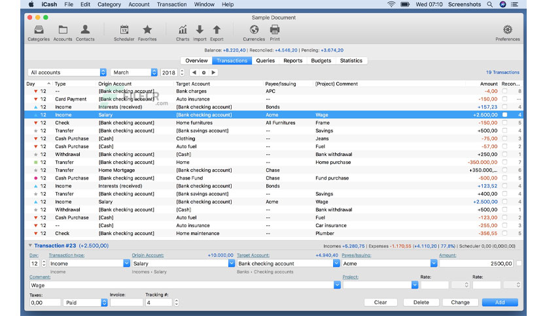Open the Accounts folder icon
This screenshot has width=547, height=316.
coord(63,30)
